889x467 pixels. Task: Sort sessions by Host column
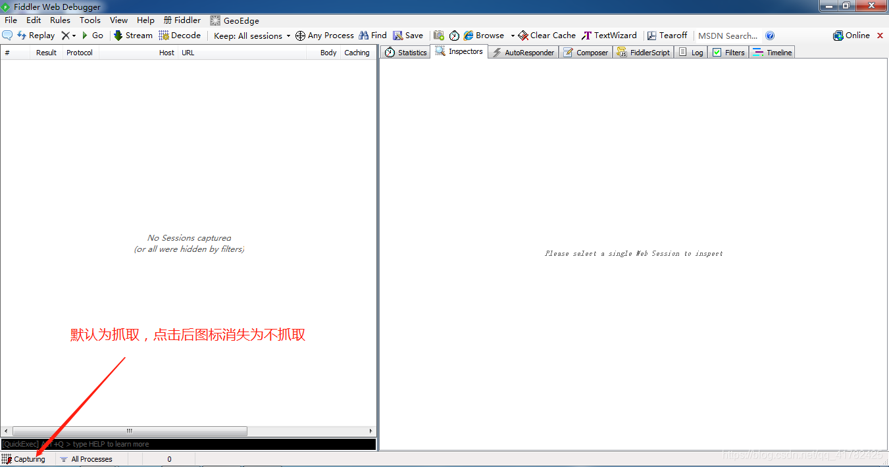click(x=138, y=53)
